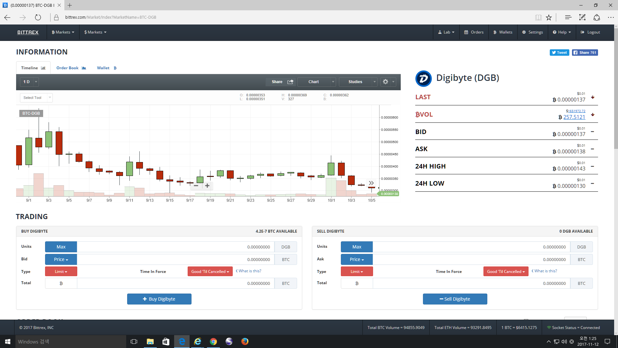Log out of Bittrex
618x348 pixels.
click(x=590, y=32)
